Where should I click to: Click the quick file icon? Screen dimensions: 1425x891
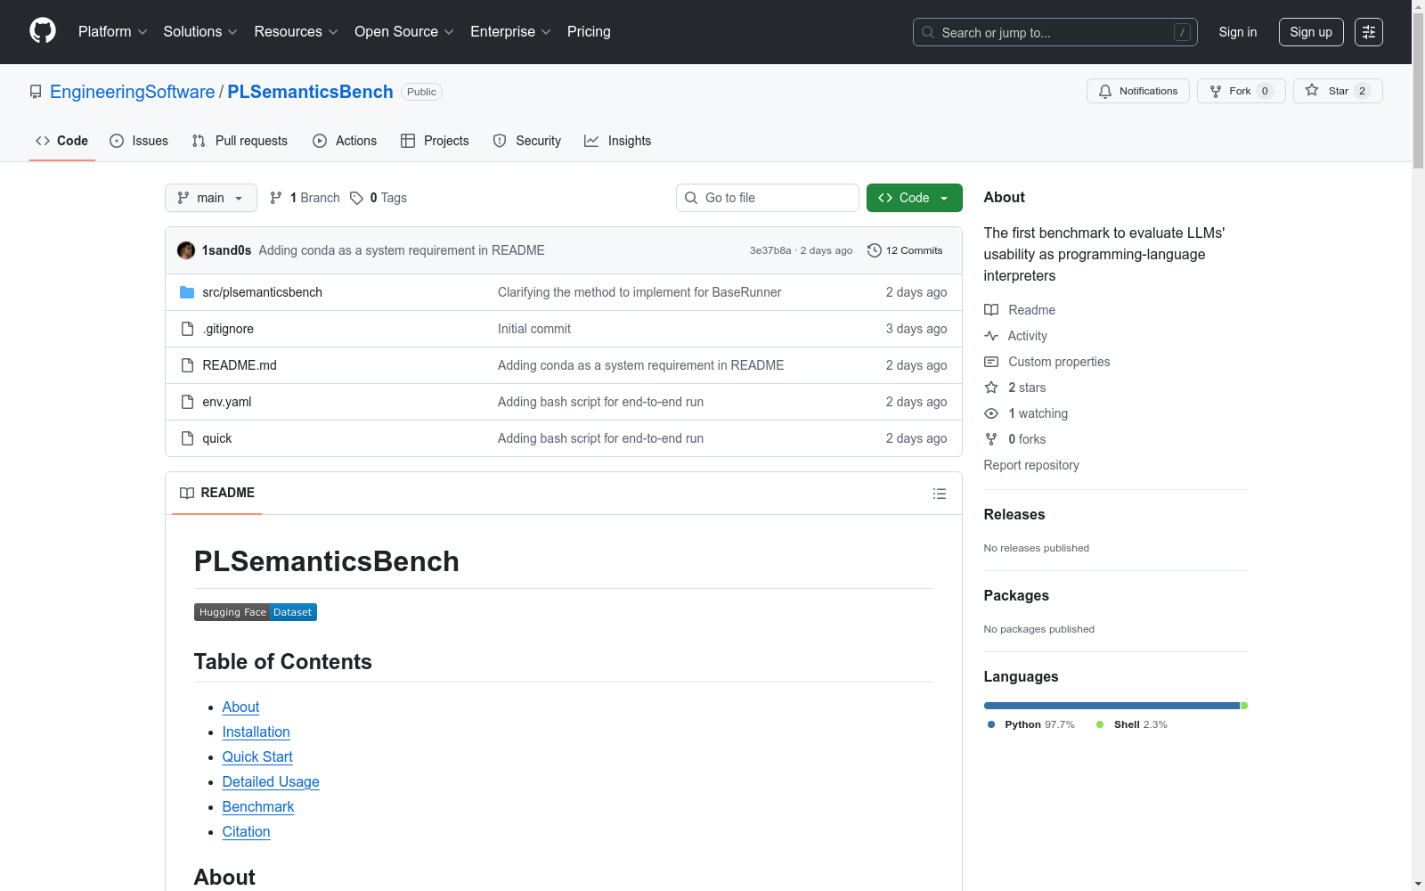pyautogui.click(x=187, y=438)
